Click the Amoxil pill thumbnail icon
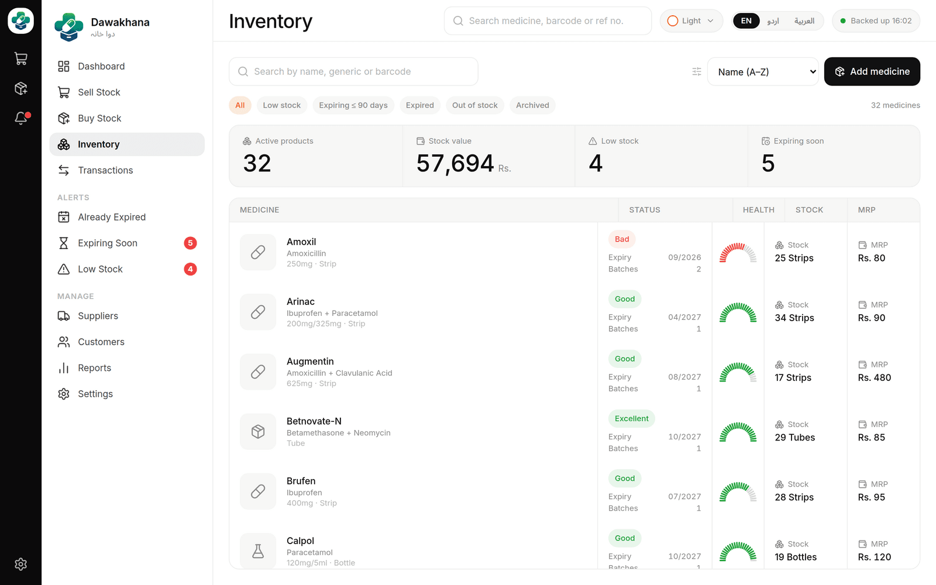The width and height of the screenshot is (936, 585). (258, 252)
